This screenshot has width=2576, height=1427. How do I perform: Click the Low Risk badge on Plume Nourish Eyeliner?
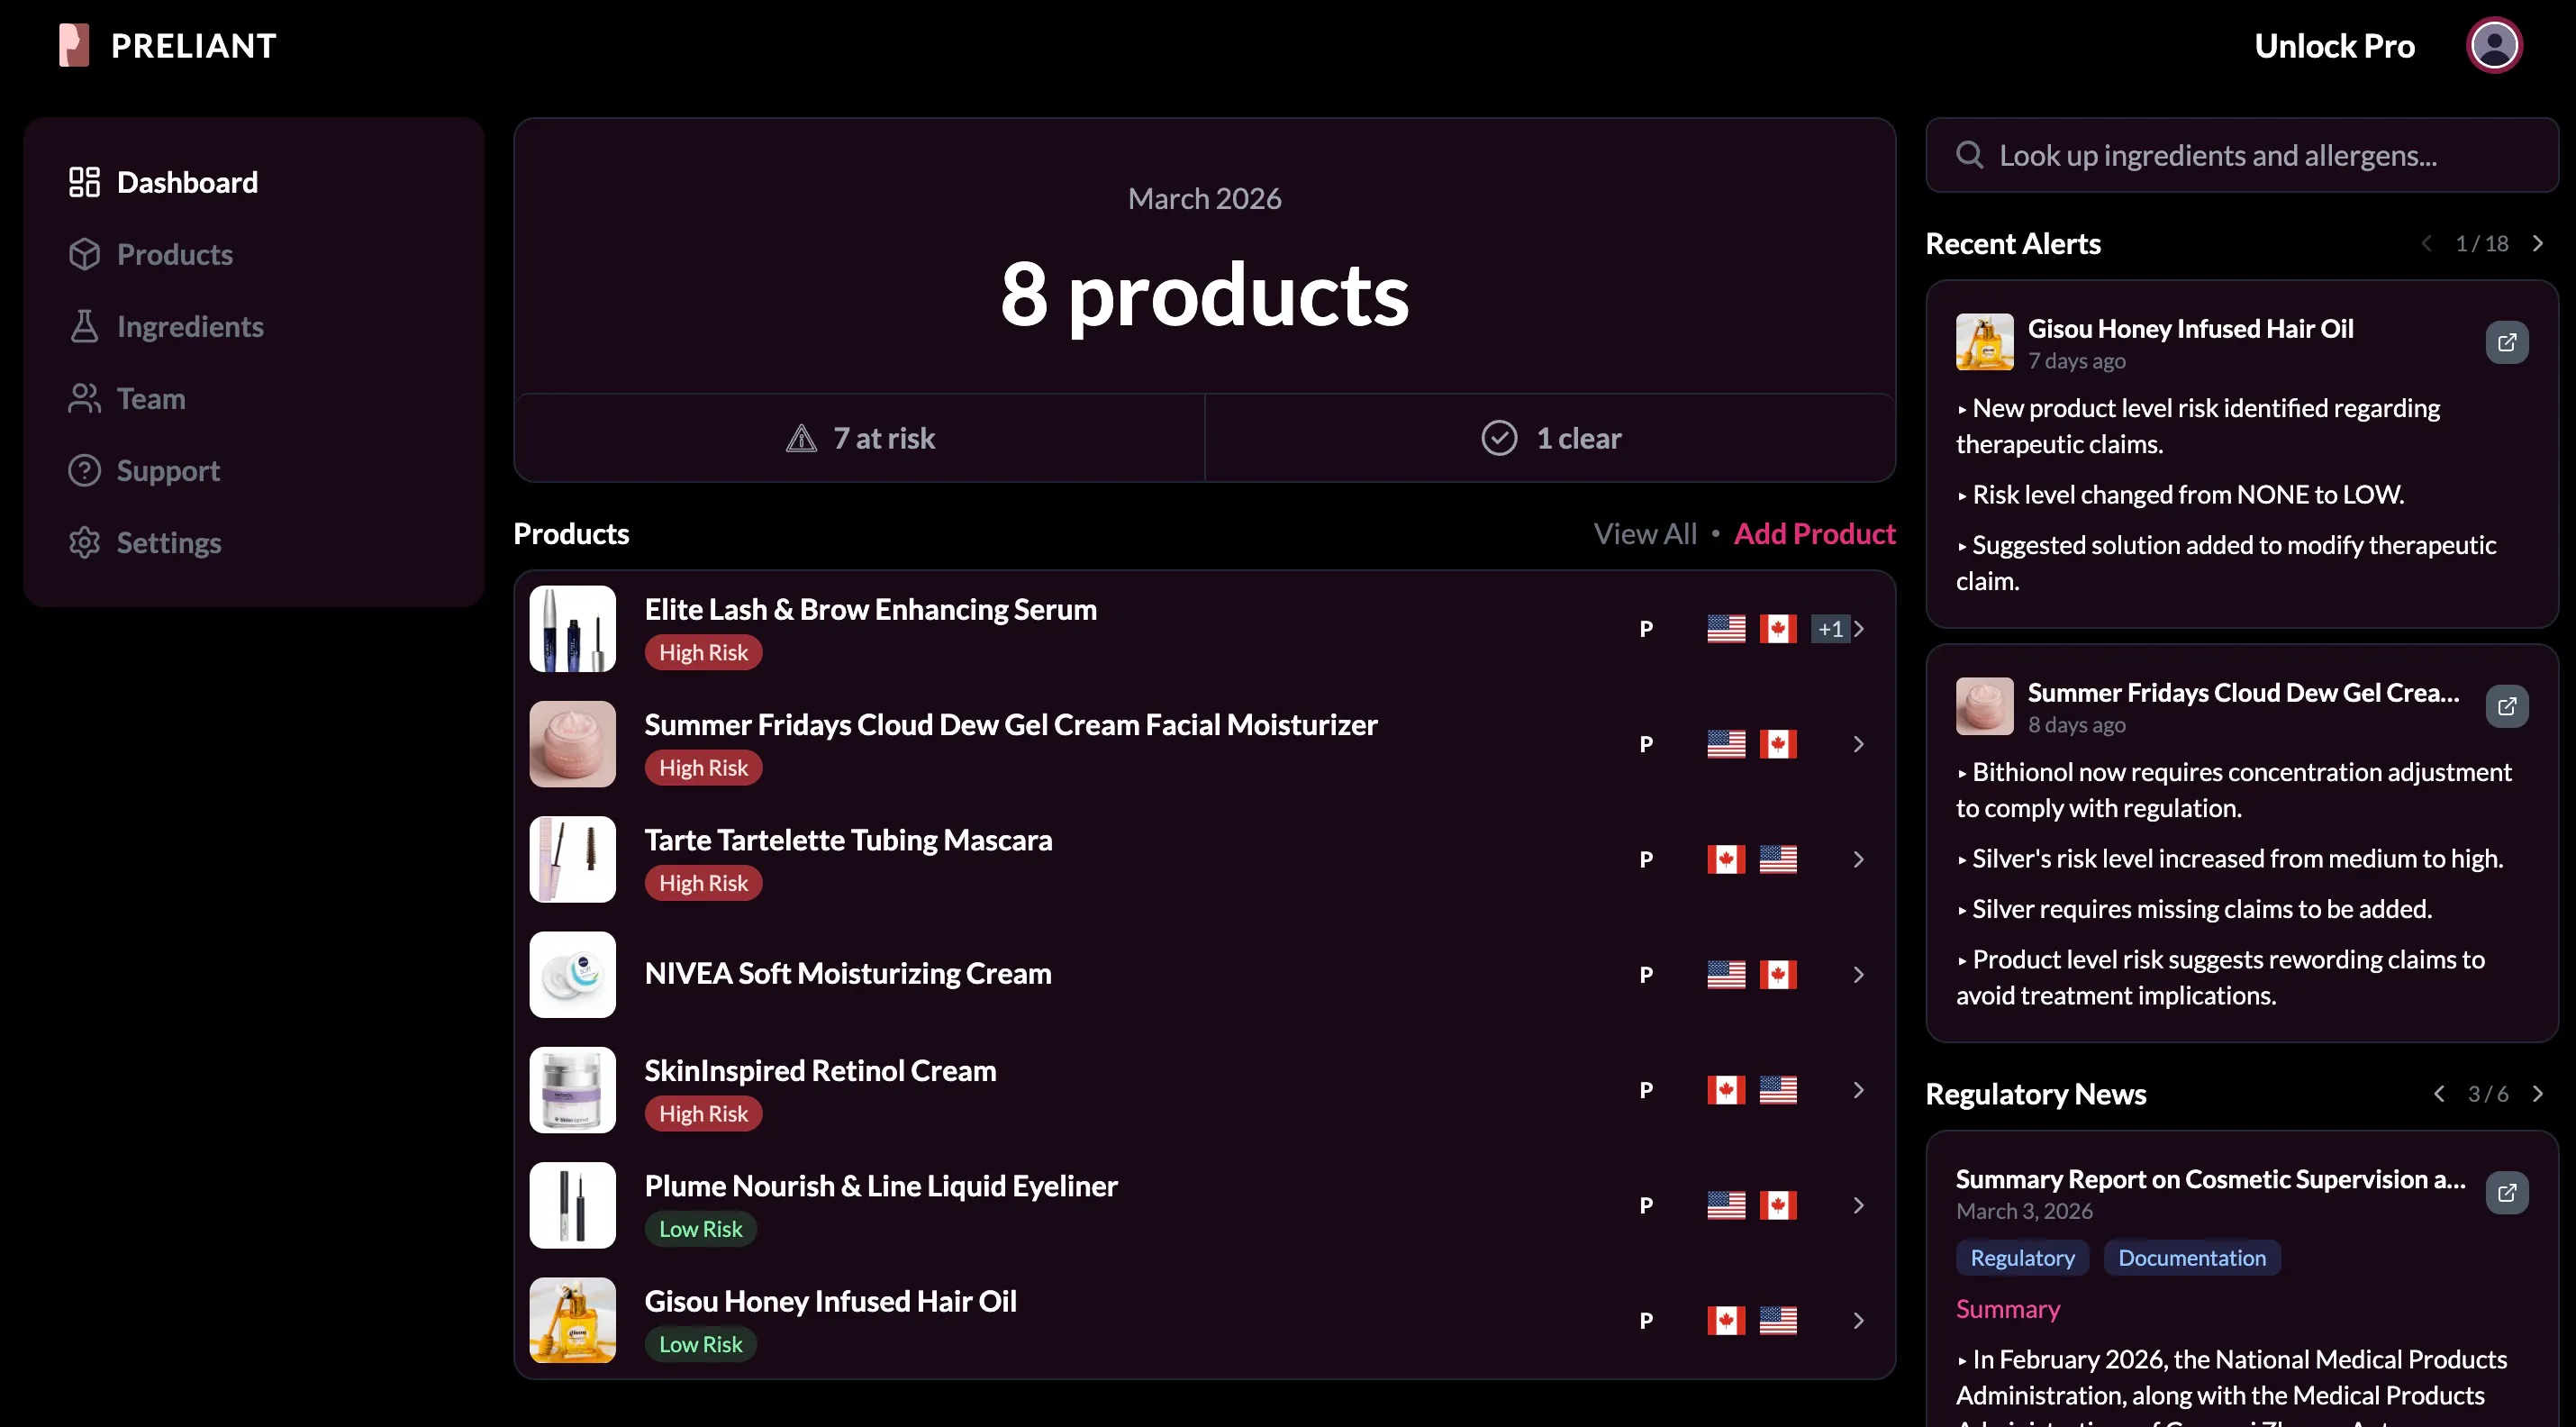click(700, 1229)
